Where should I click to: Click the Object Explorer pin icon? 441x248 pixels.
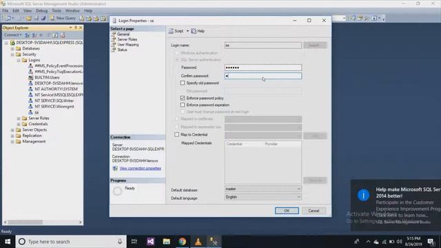pyautogui.click(x=75, y=28)
